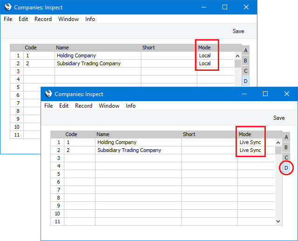Open Edit menu in back Companies window
The image size is (298, 241).
point(23,19)
